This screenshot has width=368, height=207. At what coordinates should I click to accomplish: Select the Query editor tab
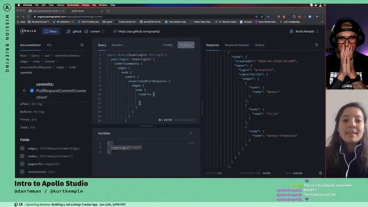click(102, 45)
